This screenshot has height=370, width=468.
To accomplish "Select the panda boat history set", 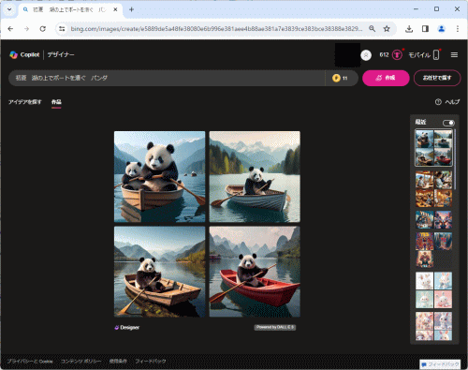I will [x=433, y=148].
